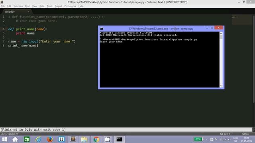Change the Python syntax selector in status bar
255x143 pixels.
point(245,134)
